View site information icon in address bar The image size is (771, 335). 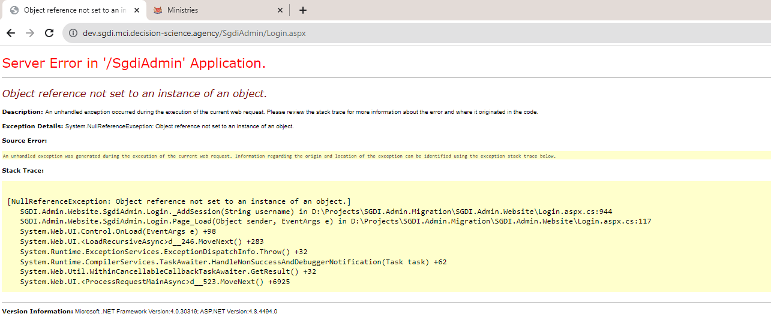73,33
